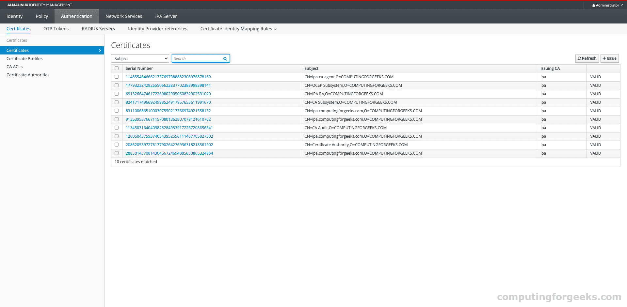Screen dimensions: 627x307
Task: Switch to the Network Services tab
Action: pos(123,16)
